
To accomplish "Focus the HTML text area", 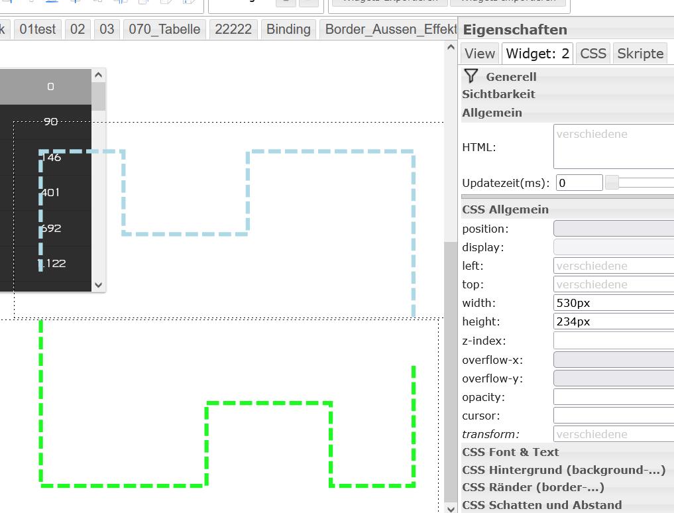I will pyautogui.click(x=613, y=147).
